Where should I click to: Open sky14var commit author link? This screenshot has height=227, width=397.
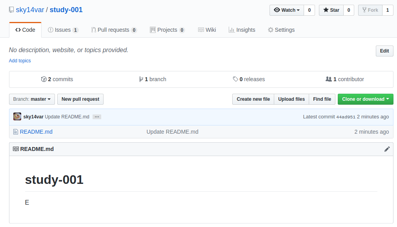tap(33, 117)
